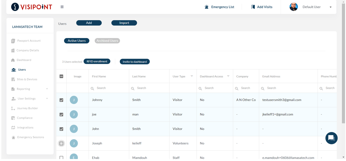346x161 pixels.
Task: Open Passport Account in sidebar
Action: (29, 41)
